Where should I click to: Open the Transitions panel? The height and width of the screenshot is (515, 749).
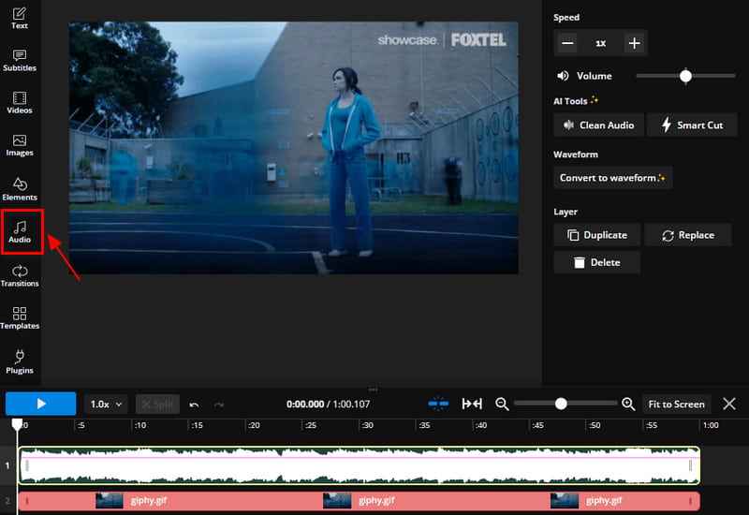[x=20, y=275]
